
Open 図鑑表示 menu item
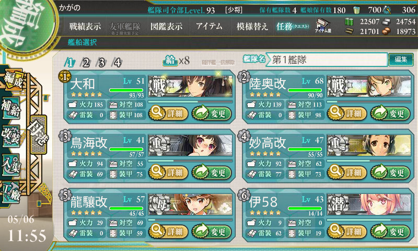tap(166, 26)
